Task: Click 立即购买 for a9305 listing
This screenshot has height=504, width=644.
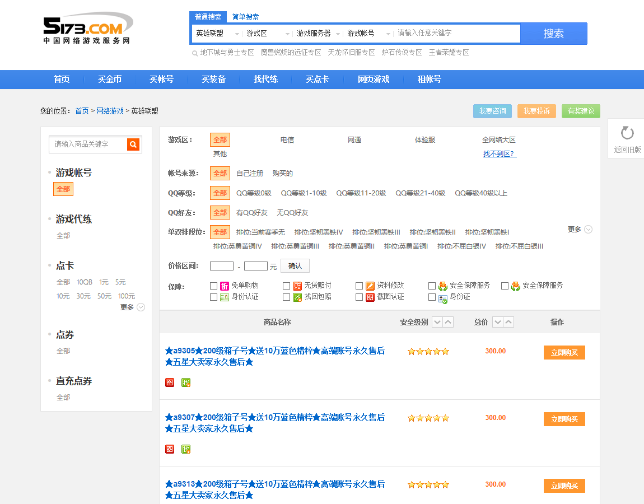Action: click(564, 352)
